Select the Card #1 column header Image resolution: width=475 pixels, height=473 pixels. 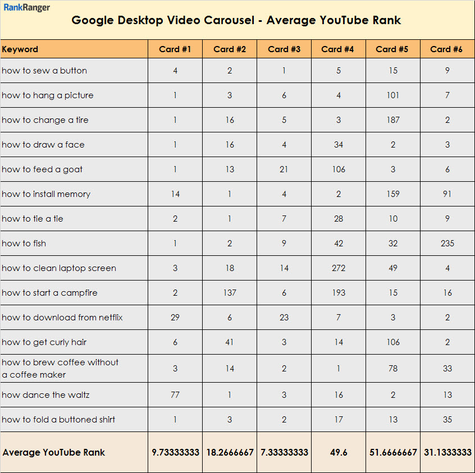(x=175, y=49)
